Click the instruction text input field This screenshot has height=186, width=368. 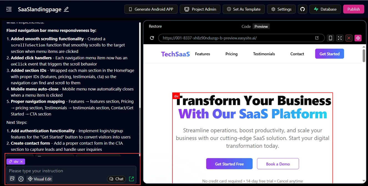[71, 171]
